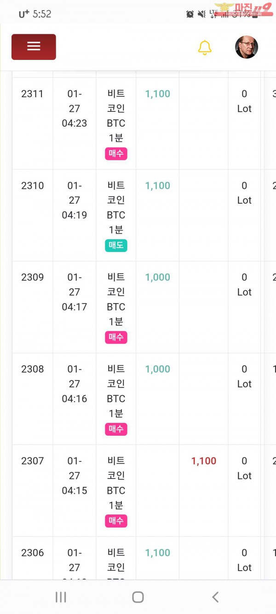Select order number 2306

tap(32, 553)
